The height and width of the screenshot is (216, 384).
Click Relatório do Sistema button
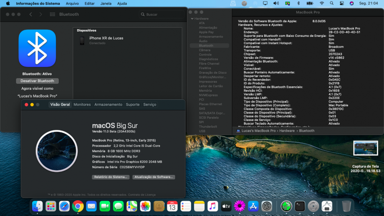[111, 177]
